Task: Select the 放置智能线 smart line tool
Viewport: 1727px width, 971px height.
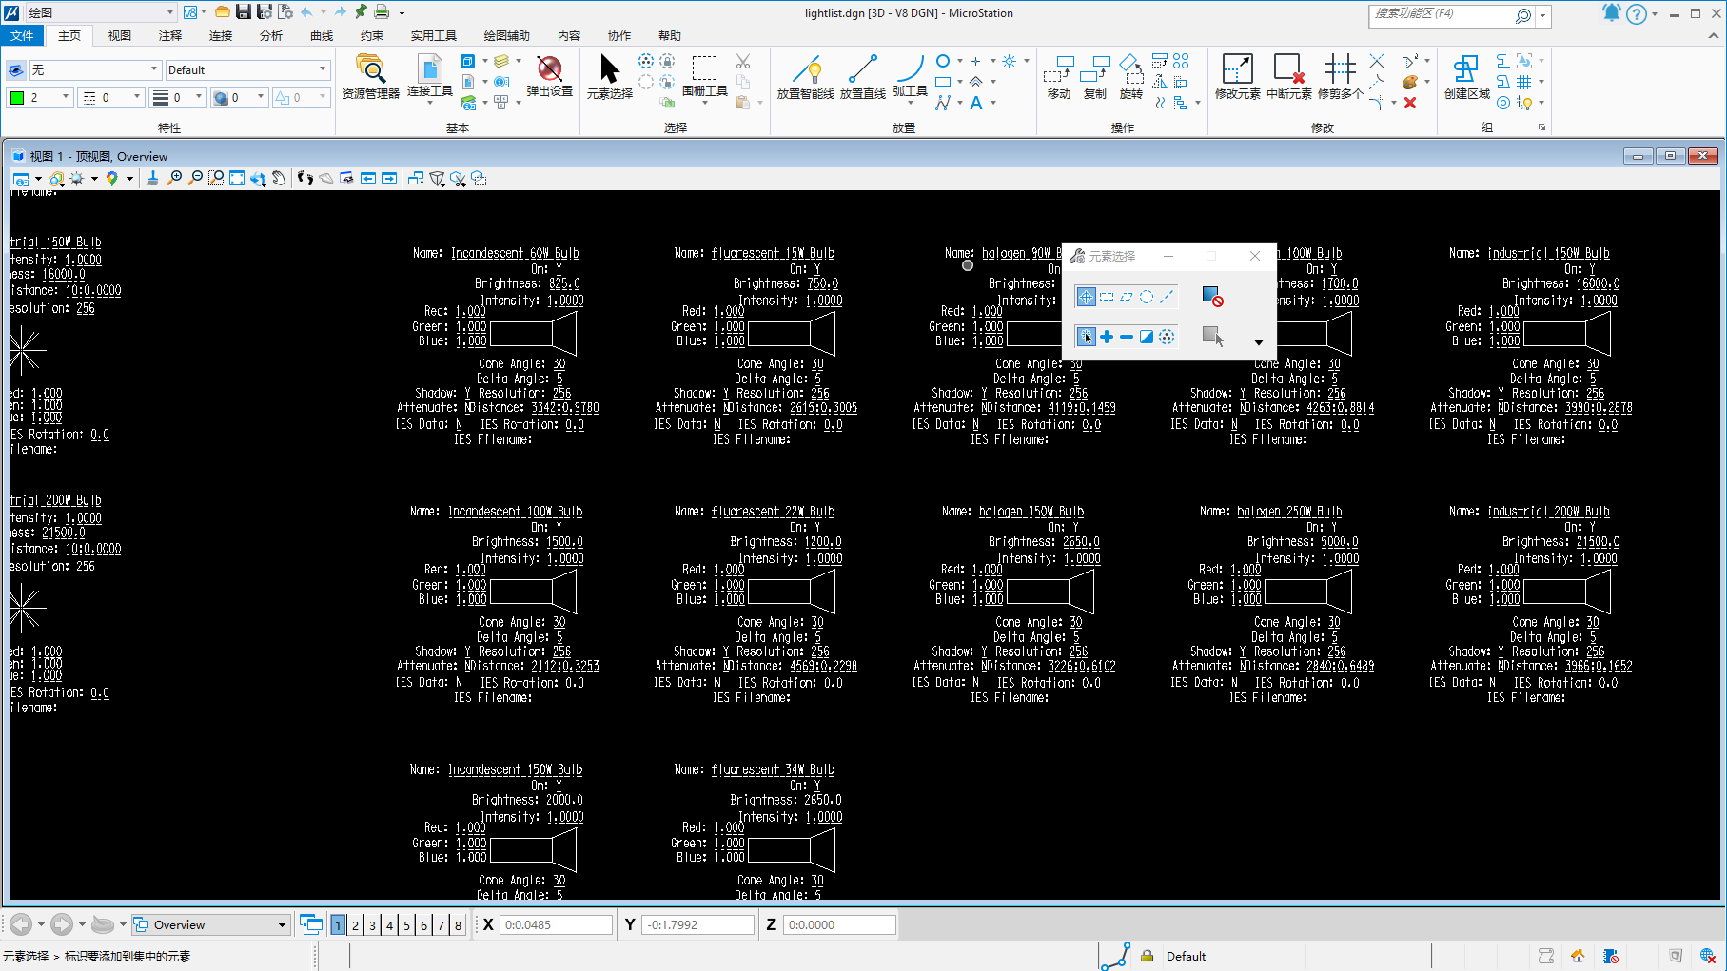Action: pos(805,76)
